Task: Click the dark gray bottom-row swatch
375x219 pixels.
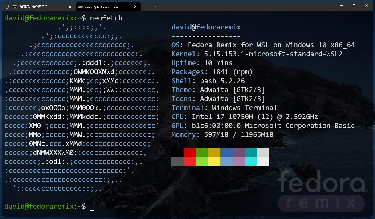Action: coord(177,161)
